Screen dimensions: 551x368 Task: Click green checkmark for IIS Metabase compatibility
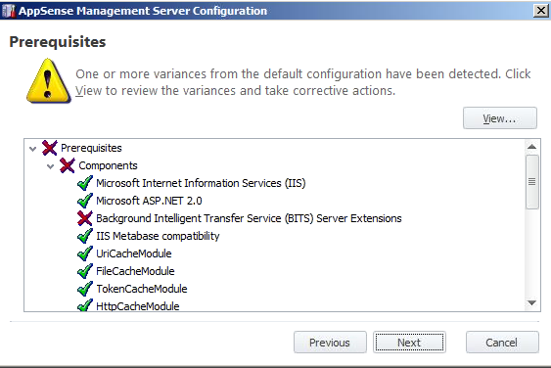tap(85, 236)
